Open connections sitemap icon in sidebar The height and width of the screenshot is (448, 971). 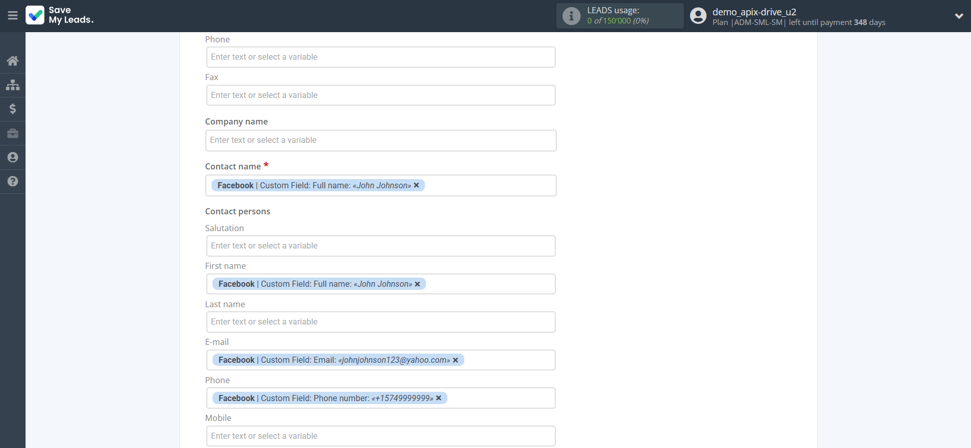pos(13,85)
